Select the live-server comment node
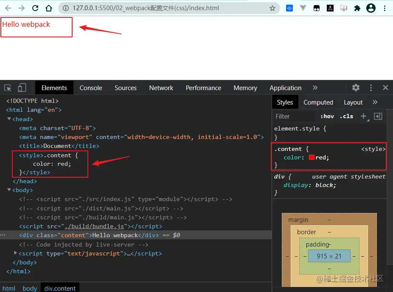393x292 pixels. click(x=84, y=244)
